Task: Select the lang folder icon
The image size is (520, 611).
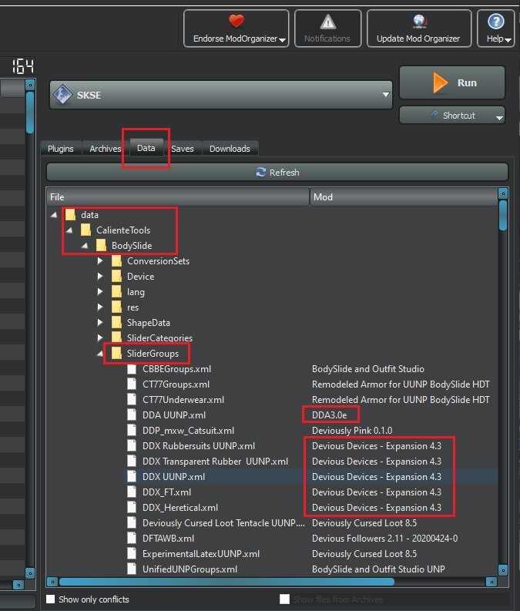Action: [x=116, y=292]
